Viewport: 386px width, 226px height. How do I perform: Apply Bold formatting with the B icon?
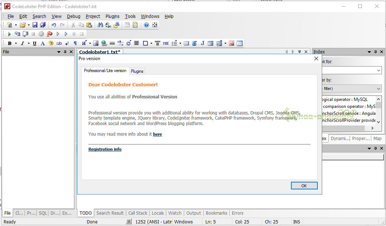pos(10,44)
